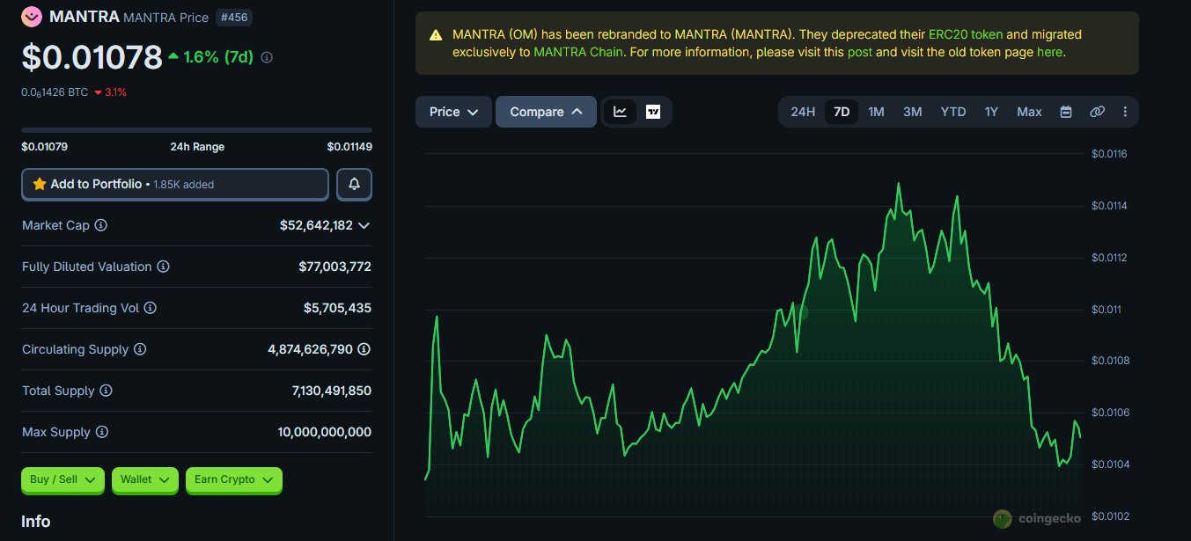Viewport: 1191px width, 541px height.
Task: Open chart more options menu
Action: coord(1125,112)
